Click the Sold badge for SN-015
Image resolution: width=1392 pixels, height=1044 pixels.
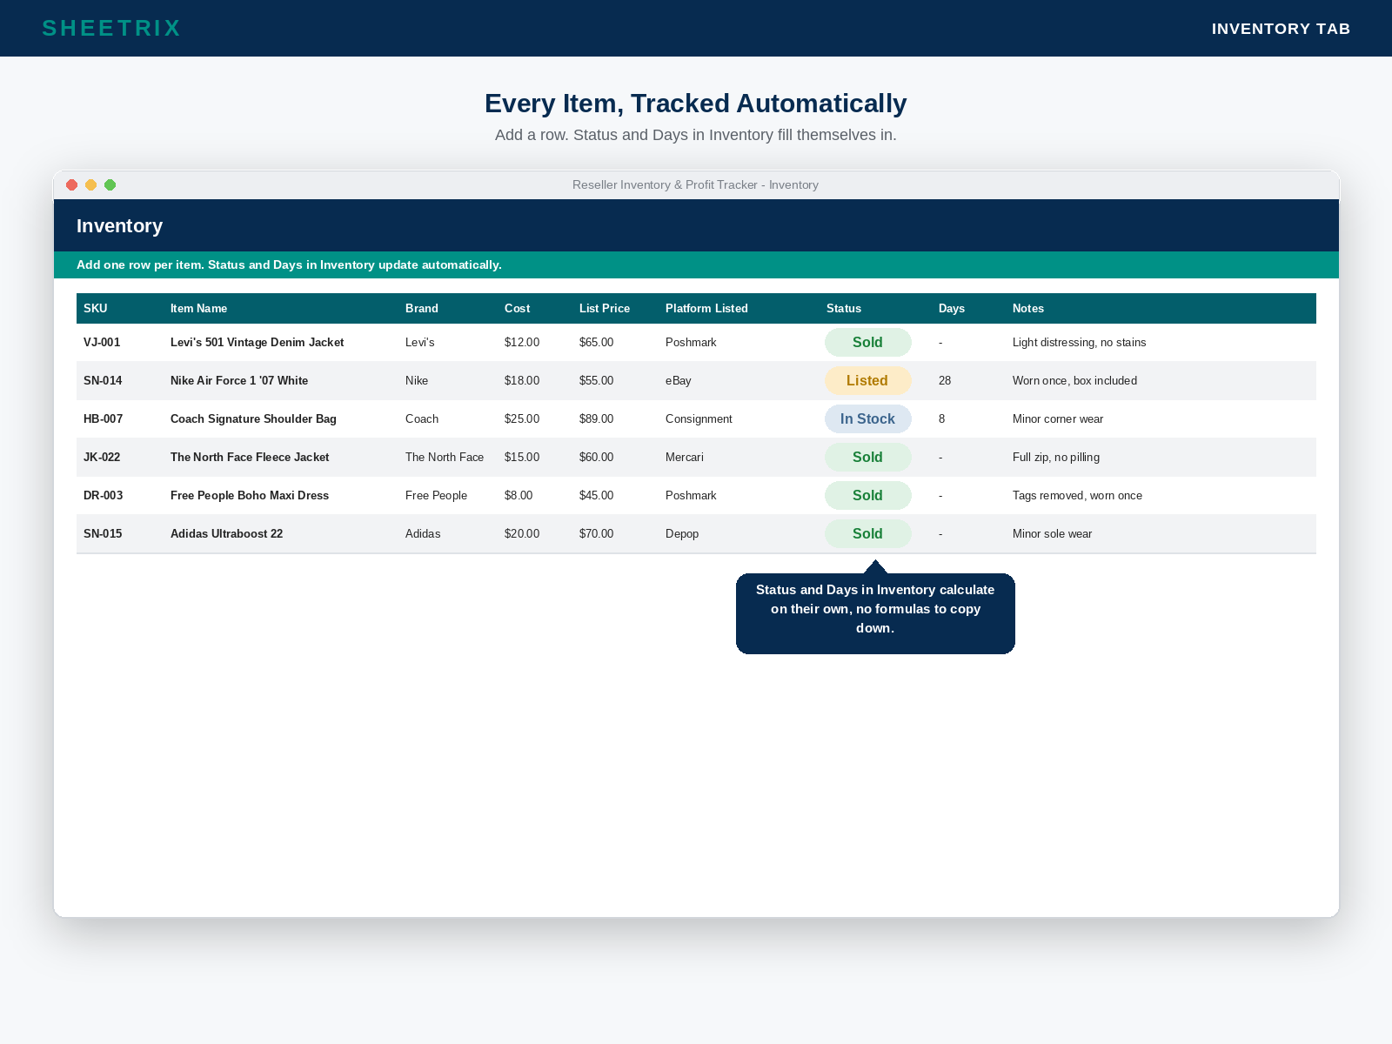867,533
